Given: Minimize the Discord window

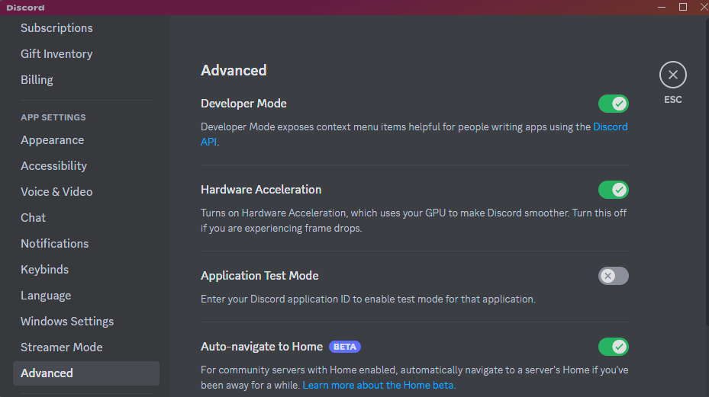Looking at the screenshot, I should click(662, 7).
